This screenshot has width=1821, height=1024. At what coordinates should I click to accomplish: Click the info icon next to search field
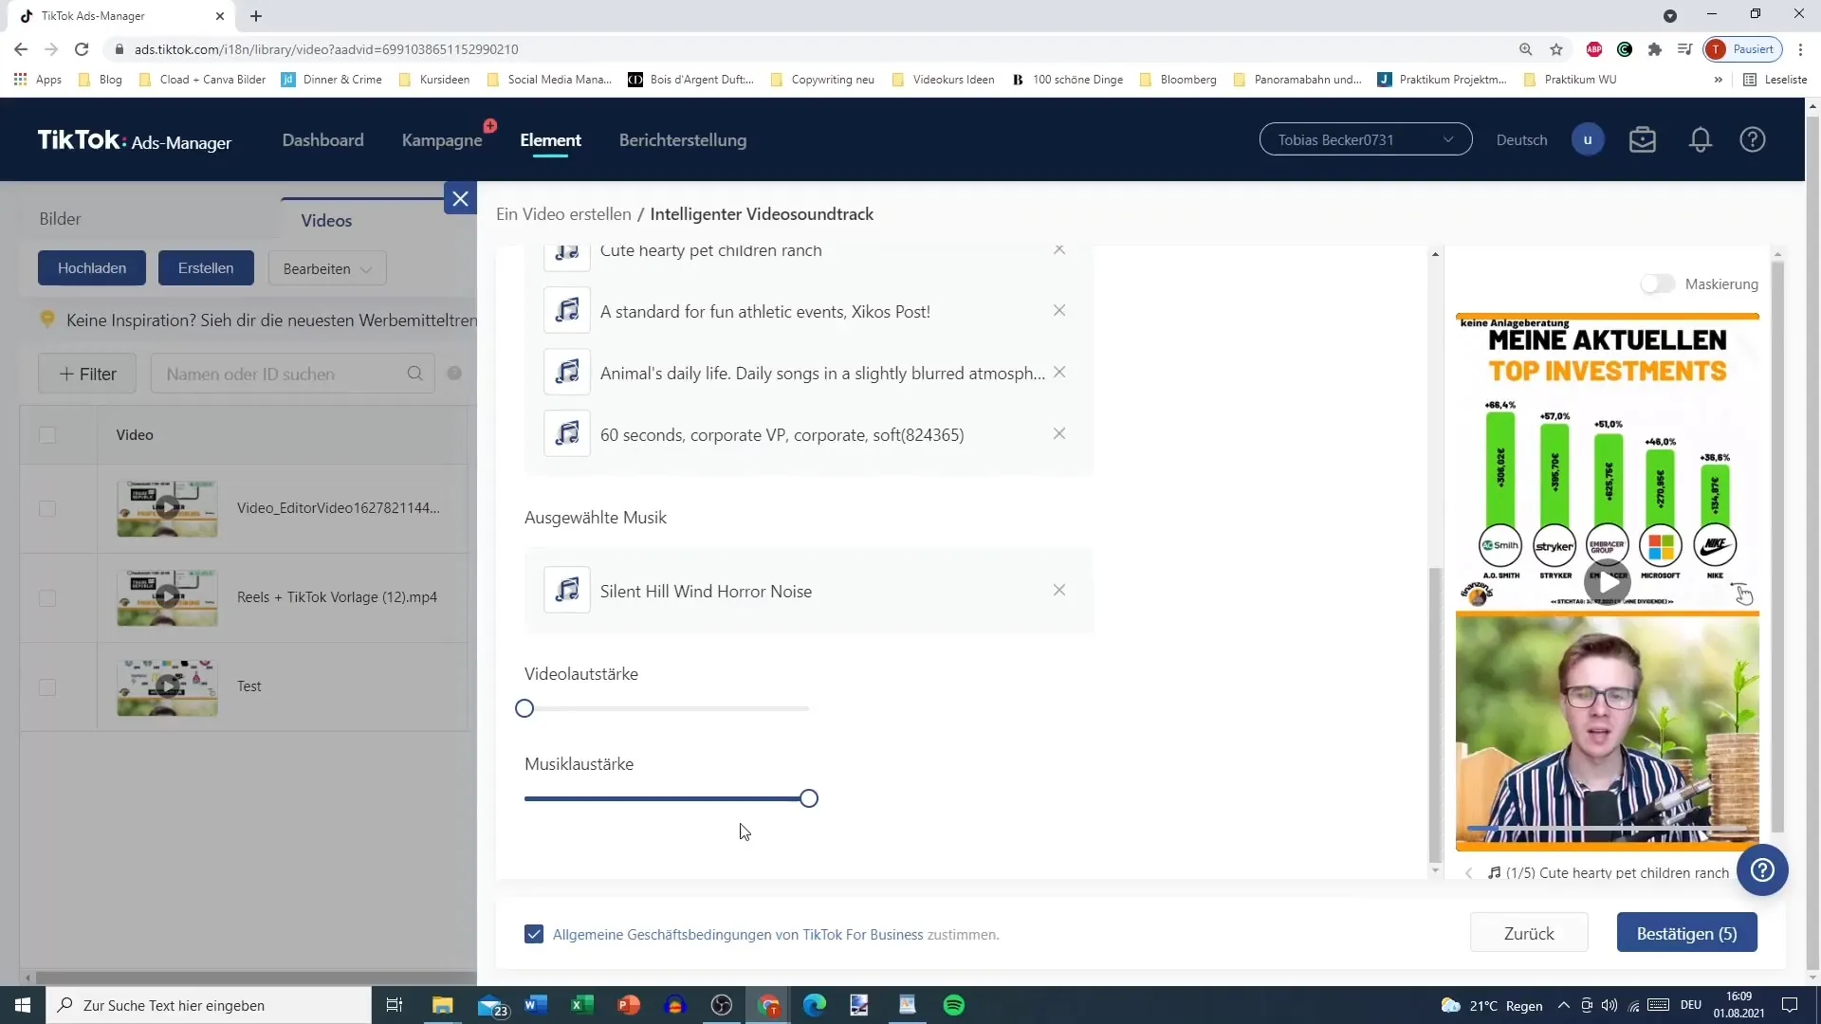tap(454, 374)
